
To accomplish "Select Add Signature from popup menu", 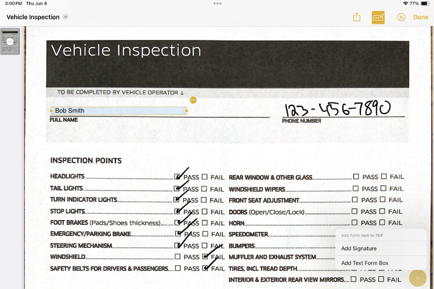I will click(359, 248).
